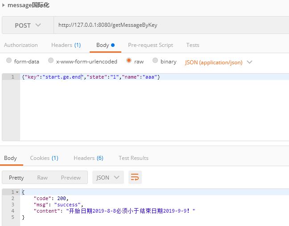Image resolution: width=289 pixels, height=226 pixels.
Task: Open the response Cookies (1) tab
Action: (x=44, y=158)
